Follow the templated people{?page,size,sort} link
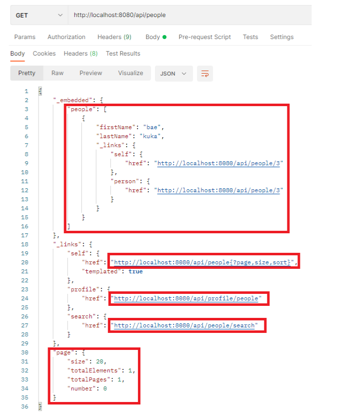 tap(202, 262)
